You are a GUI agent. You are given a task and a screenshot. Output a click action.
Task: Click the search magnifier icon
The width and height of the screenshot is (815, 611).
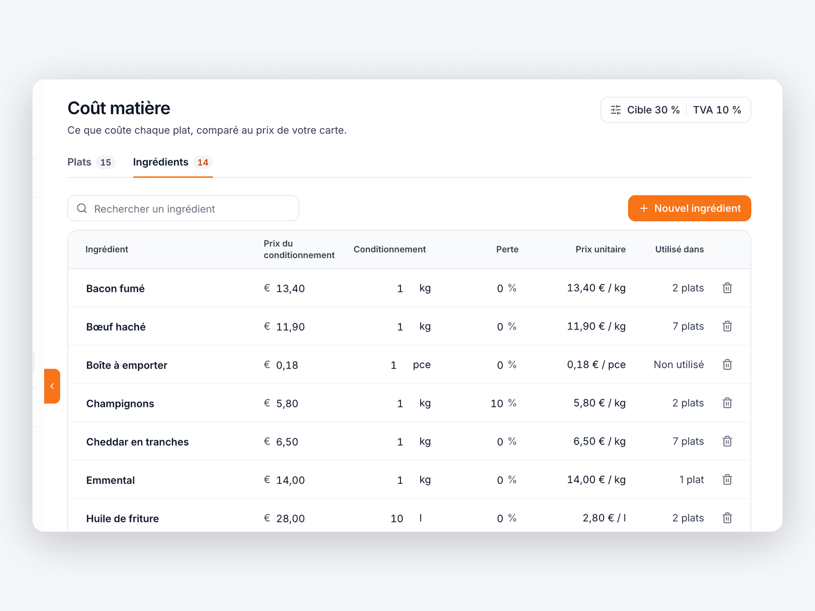(x=82, y=208)
